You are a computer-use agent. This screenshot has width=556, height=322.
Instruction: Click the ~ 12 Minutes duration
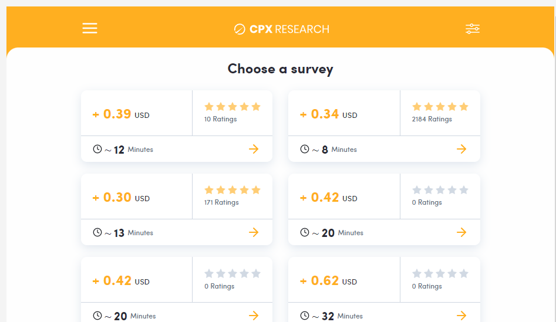click(129, 150)
